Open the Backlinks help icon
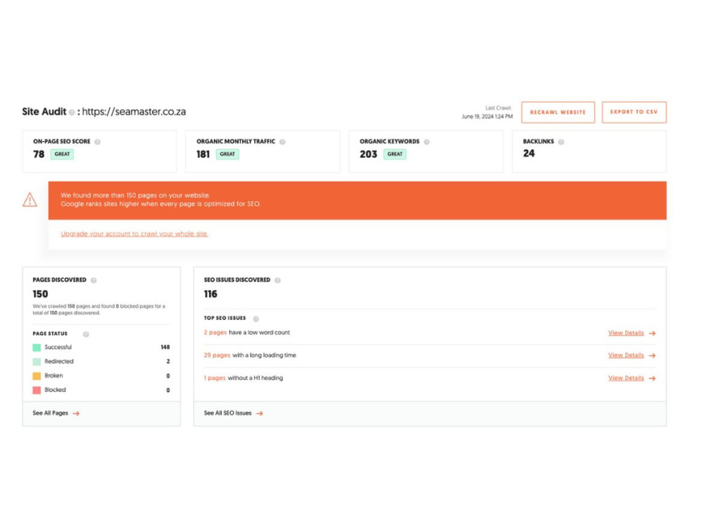 pyautogui.click(x=561, y=142)
